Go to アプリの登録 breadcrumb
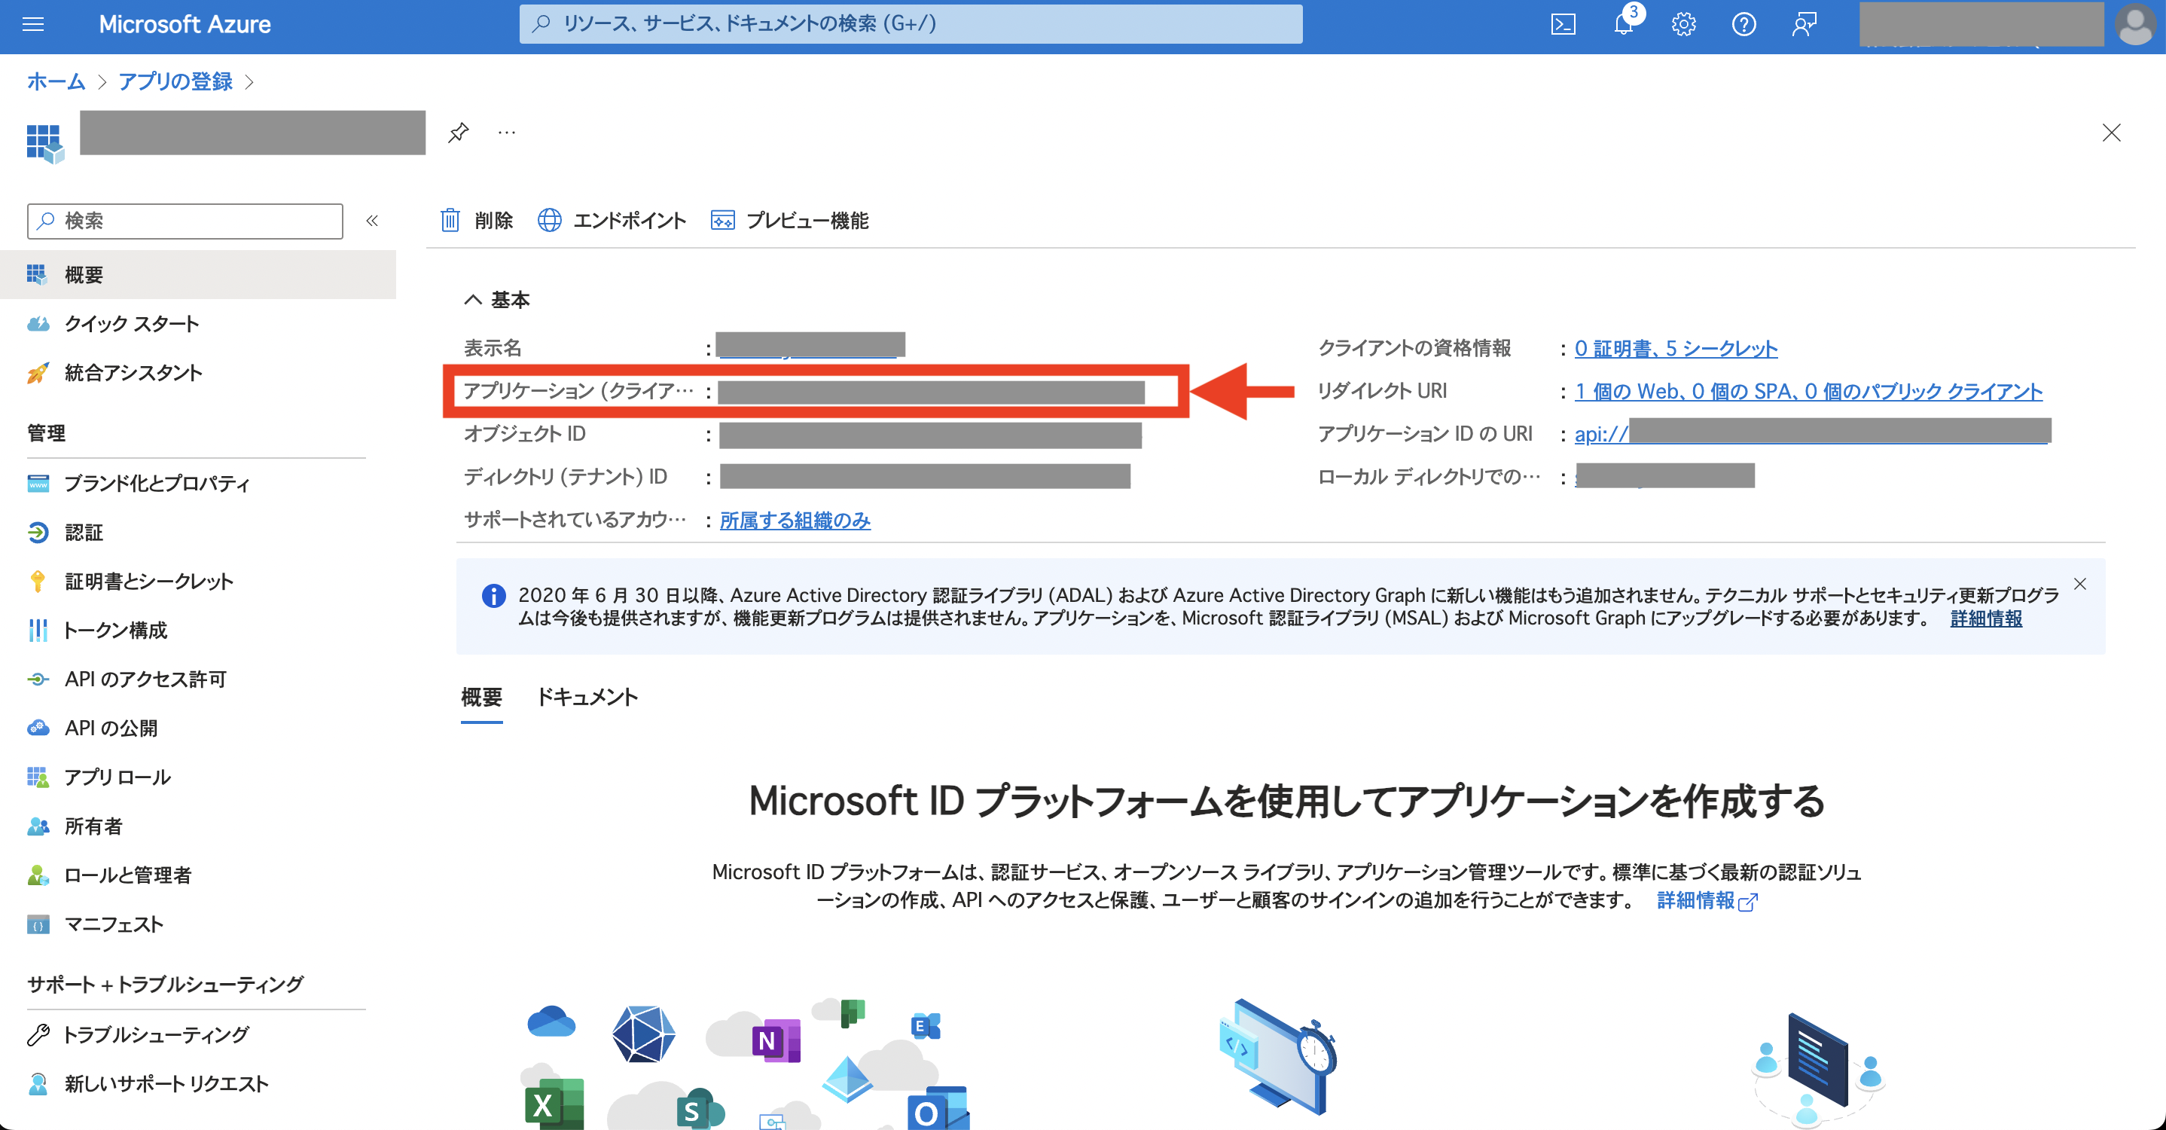 [x=175, y=81]
